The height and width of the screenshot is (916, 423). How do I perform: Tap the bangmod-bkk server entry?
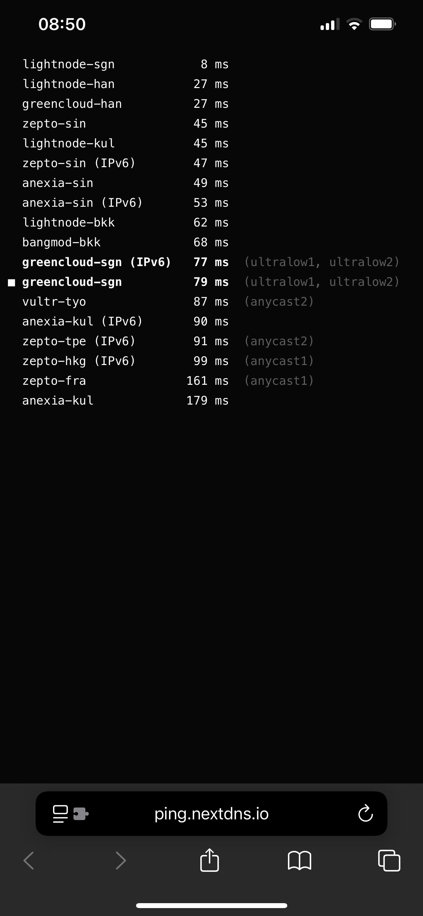tap(61, 242)
